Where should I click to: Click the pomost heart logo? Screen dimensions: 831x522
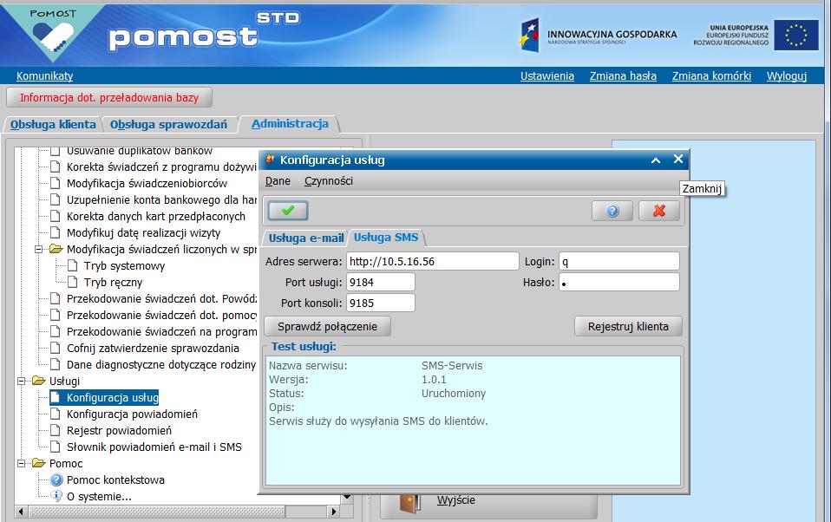(x=52, y=36)
